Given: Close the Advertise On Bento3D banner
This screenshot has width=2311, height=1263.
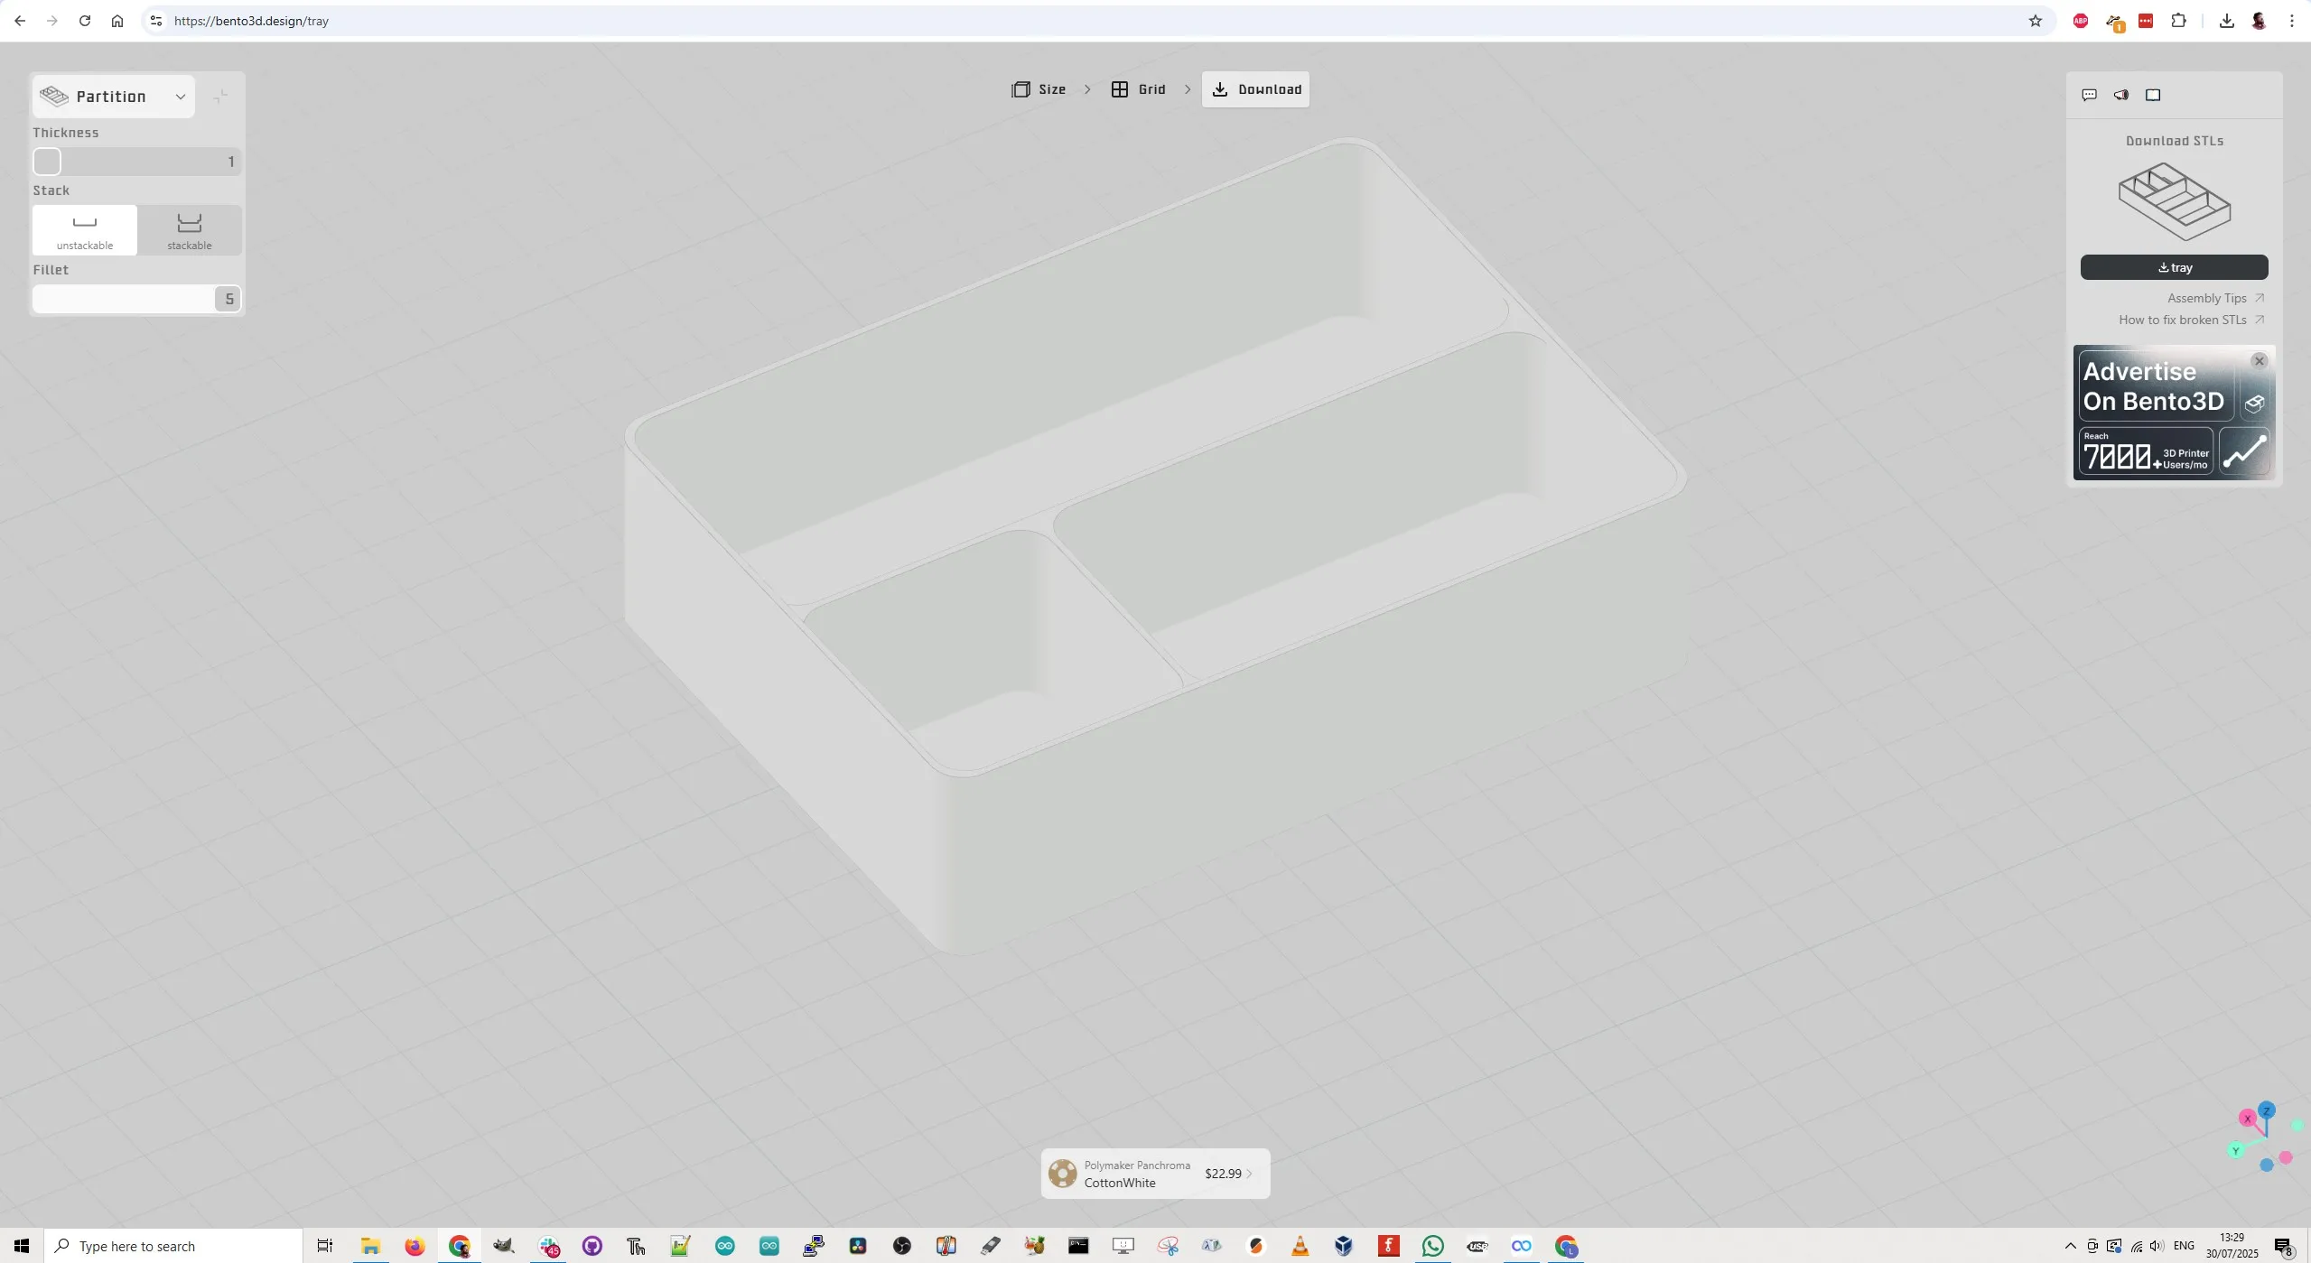Looking at the screenshot, I should click(2260, 361).
